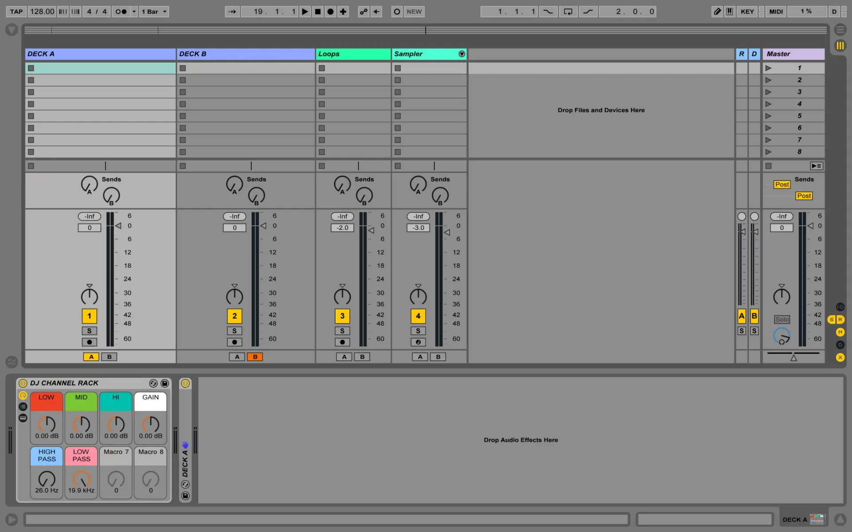Select the Loops track header
This screenshot has width=852, height=532.
click(353, 54)
